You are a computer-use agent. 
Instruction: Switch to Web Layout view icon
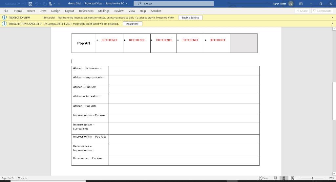coord(293,178)
